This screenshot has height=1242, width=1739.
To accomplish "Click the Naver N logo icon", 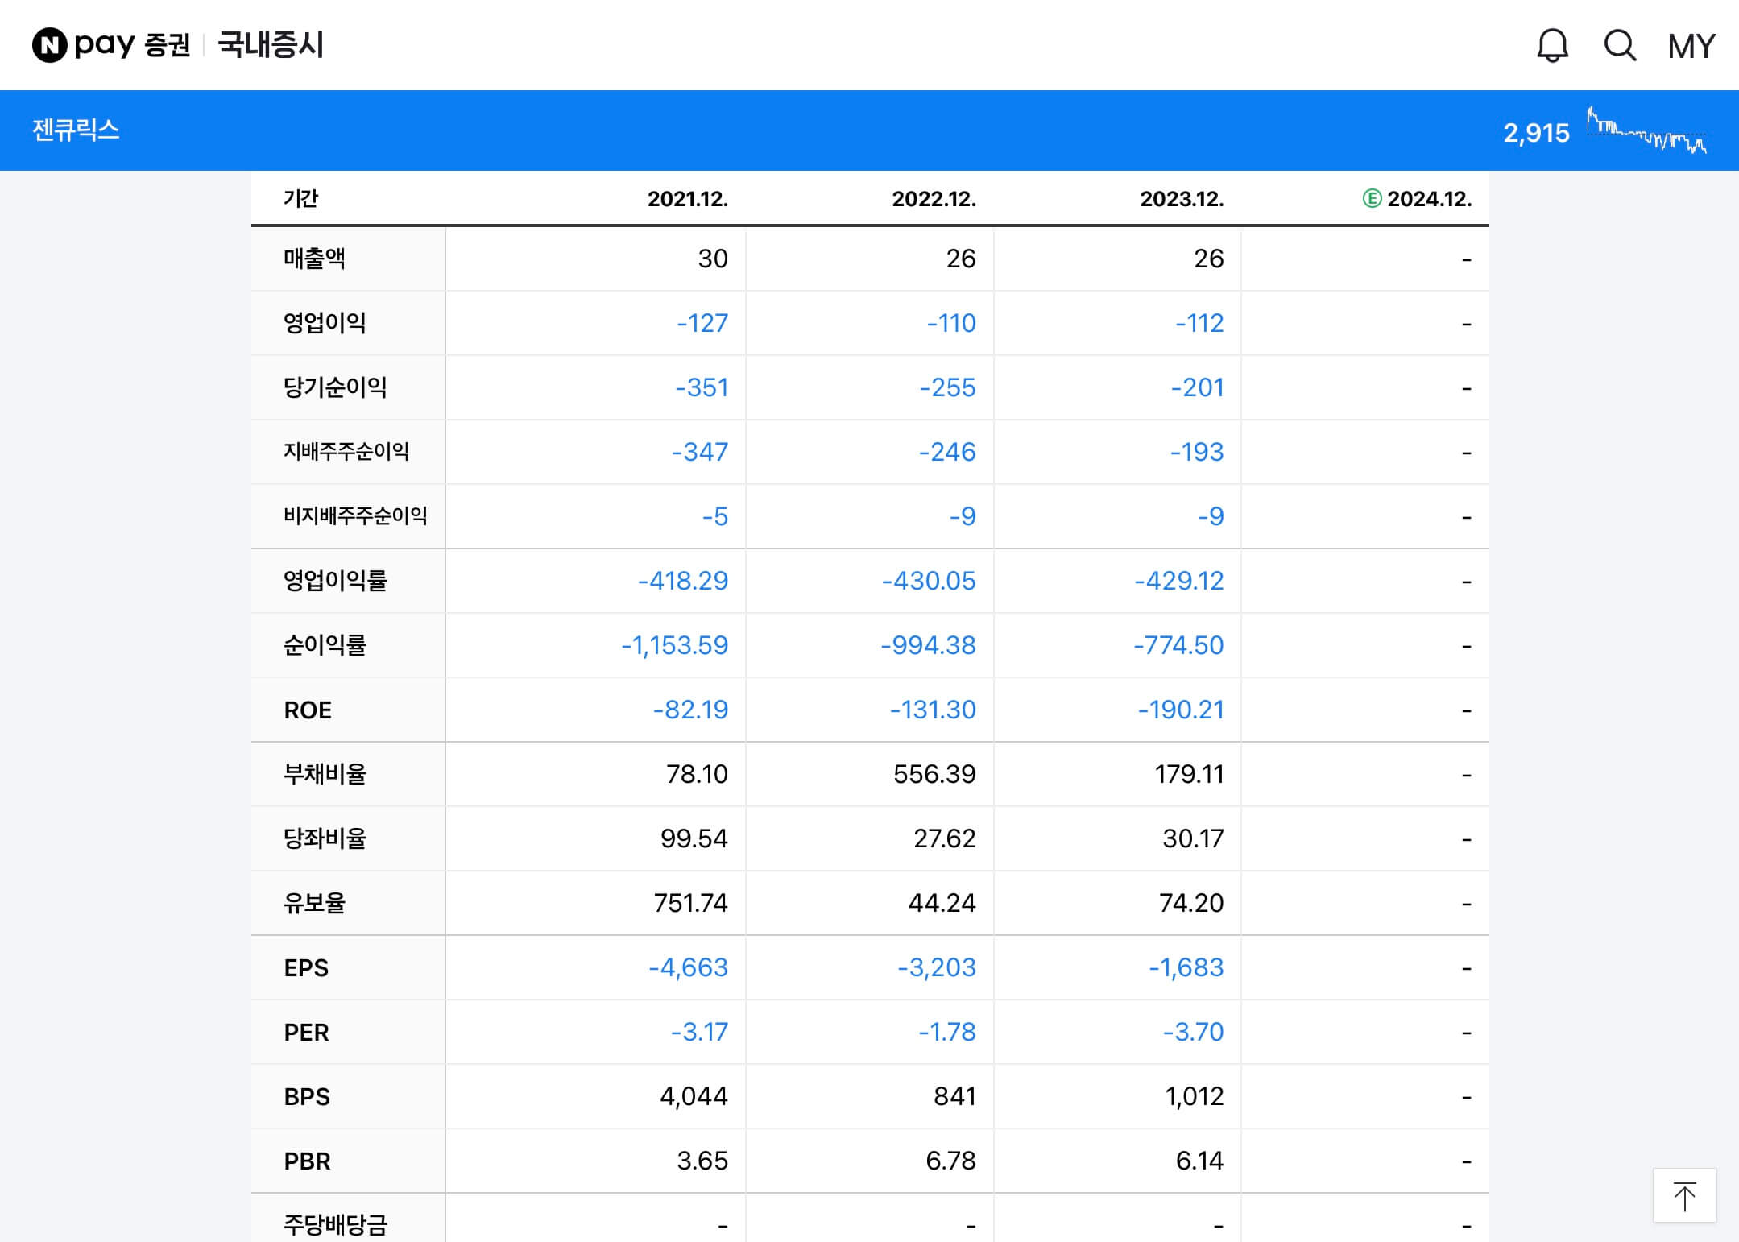I will 49,45.
